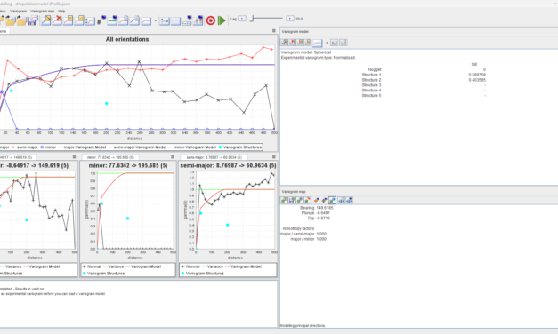
Task: Open semi-major chart panel options menu
Action: (x=274, y=156)
